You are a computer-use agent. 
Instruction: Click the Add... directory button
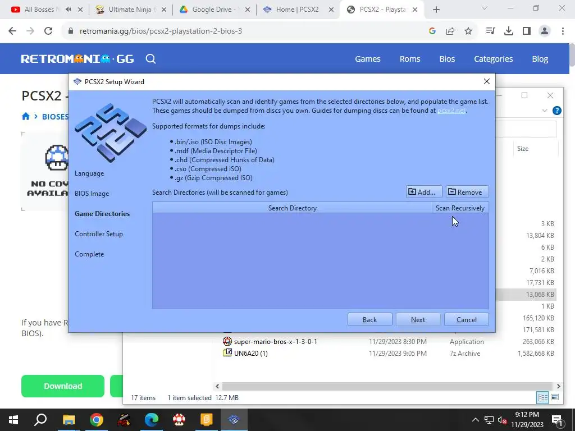(x=423, y=192)
